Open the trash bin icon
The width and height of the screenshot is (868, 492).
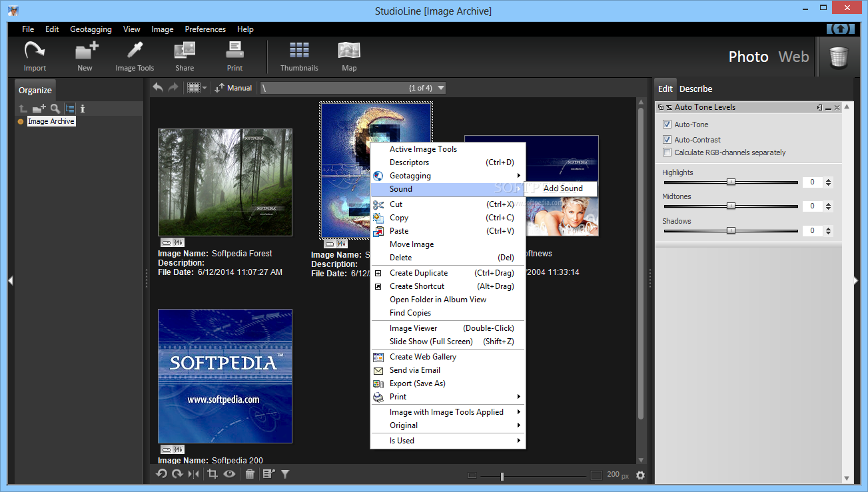coord(838,57)
